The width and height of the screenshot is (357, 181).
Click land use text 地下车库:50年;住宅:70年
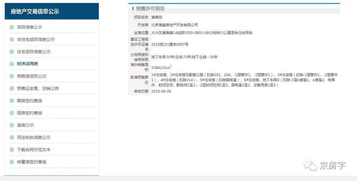[184, 57]
